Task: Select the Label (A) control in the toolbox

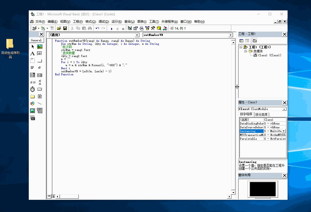Action: (33, 53)
